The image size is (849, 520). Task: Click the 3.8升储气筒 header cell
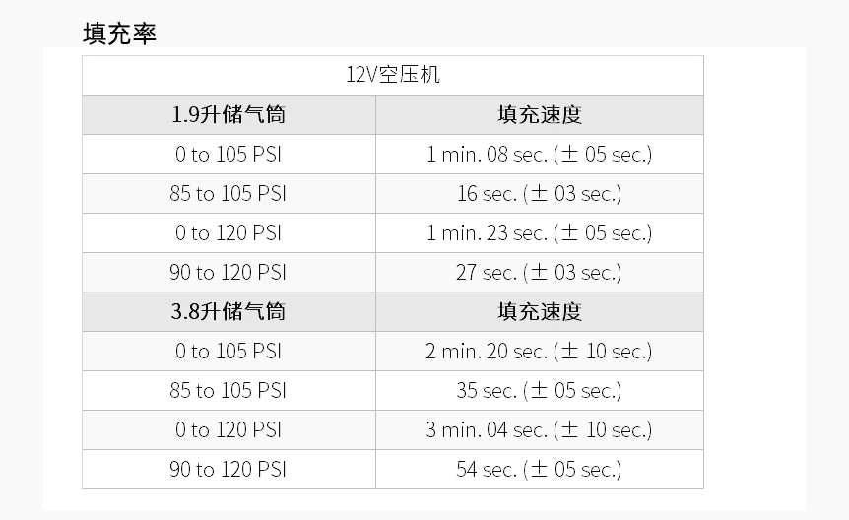229,311
